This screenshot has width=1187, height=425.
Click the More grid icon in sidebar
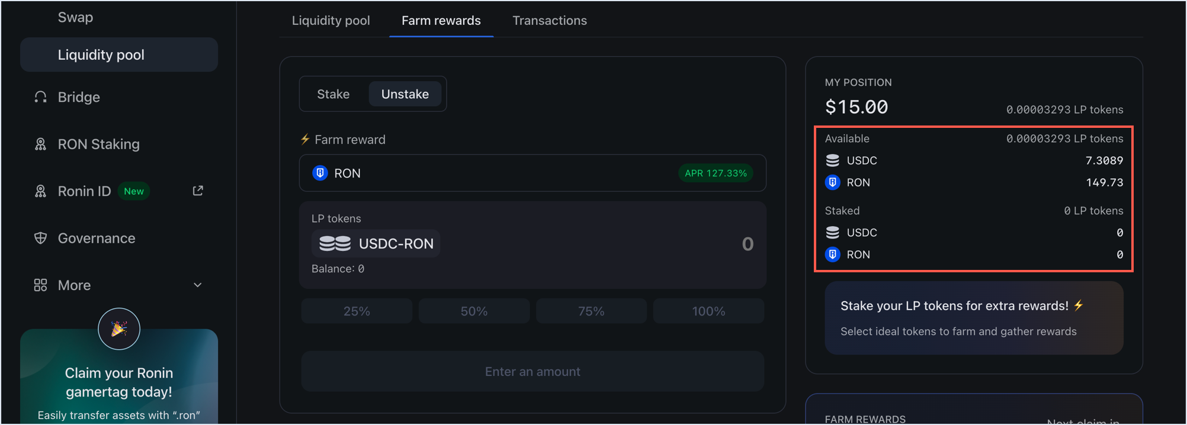point(40,285)
